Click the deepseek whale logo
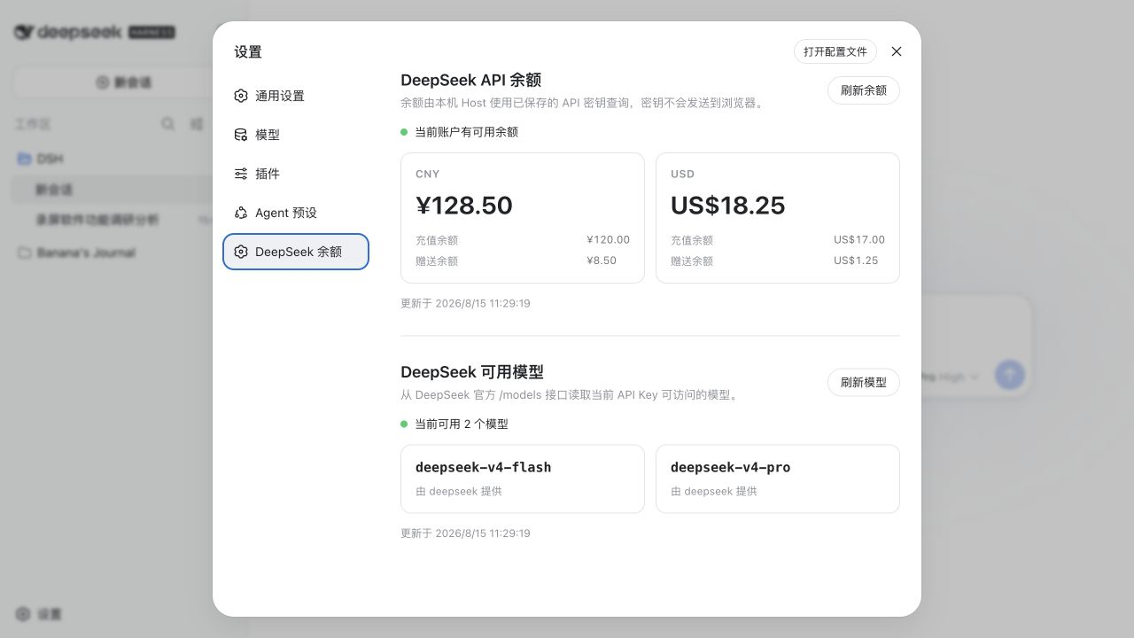1134x638 pixels. pyautogui.click(x=24, y=32)
